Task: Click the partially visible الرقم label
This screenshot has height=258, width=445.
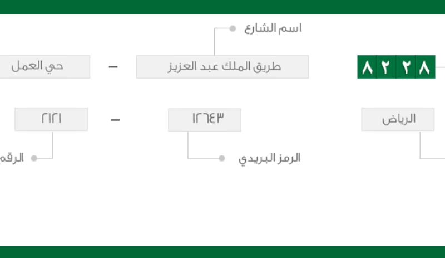Action: click(12, 158)
